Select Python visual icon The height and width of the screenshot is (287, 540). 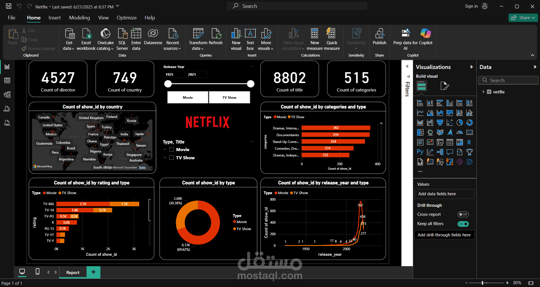click(420, 152)
